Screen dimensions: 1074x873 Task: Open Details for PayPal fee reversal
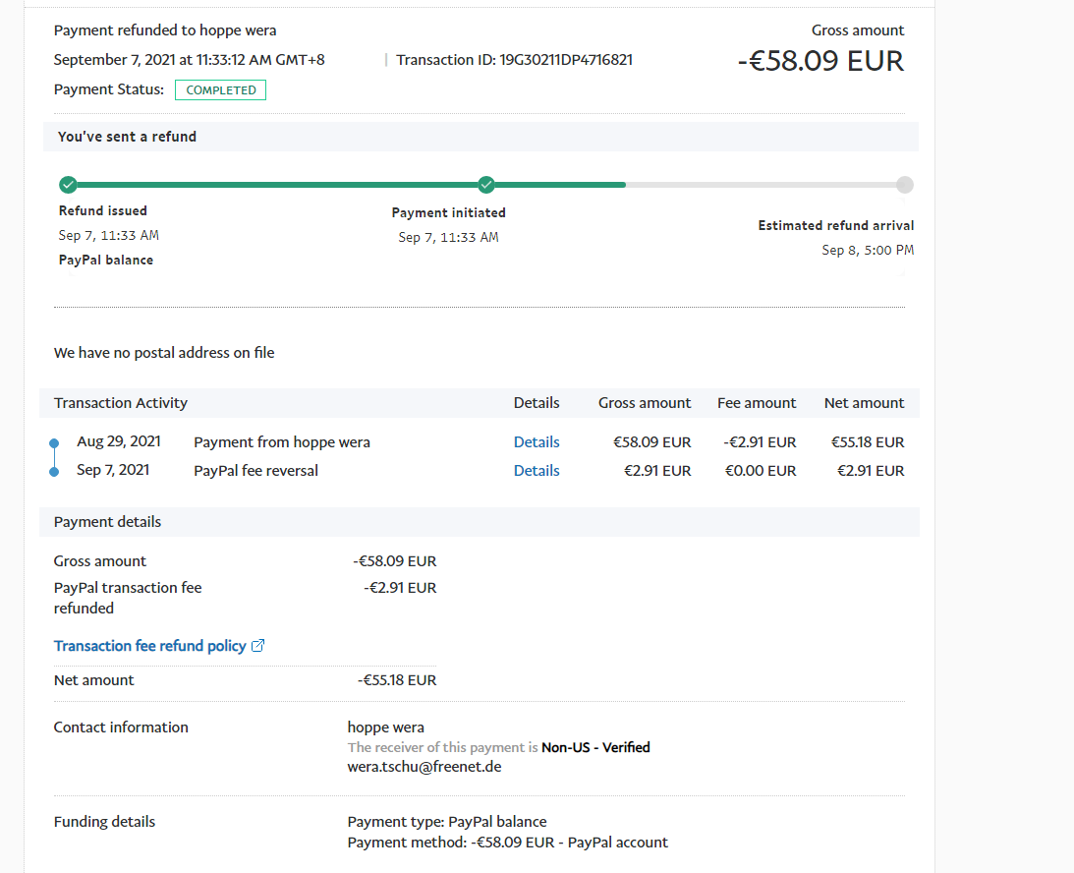coord(537,471)
